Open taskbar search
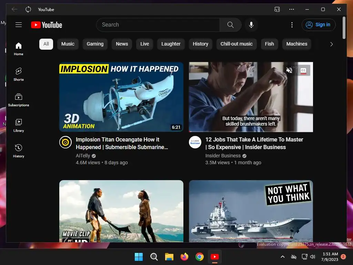The width and height of the screenshot is (353, 265). 154,257
